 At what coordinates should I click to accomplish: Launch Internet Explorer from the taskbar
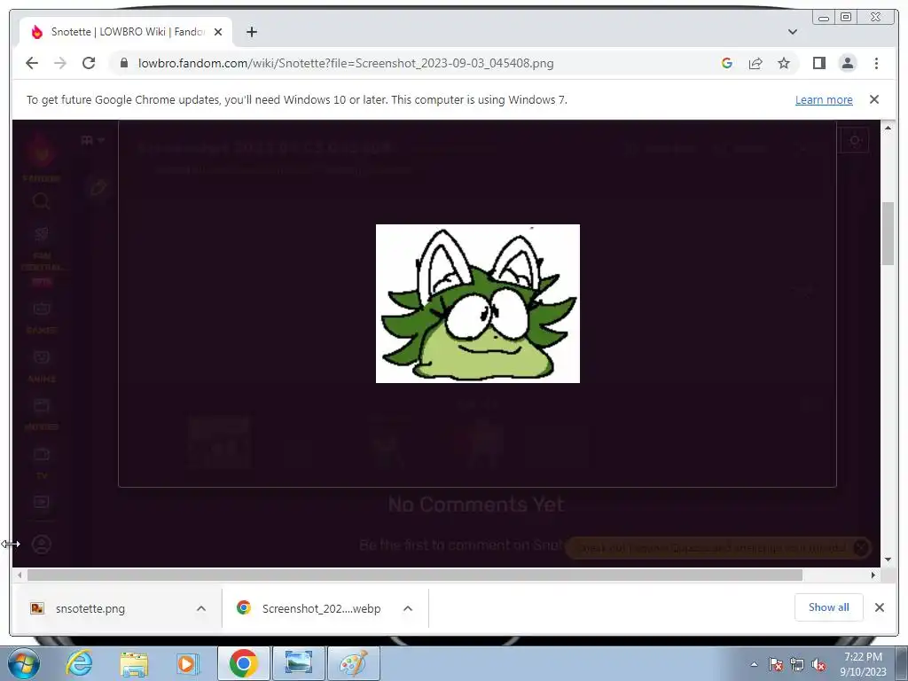click(x=79, y=663)
